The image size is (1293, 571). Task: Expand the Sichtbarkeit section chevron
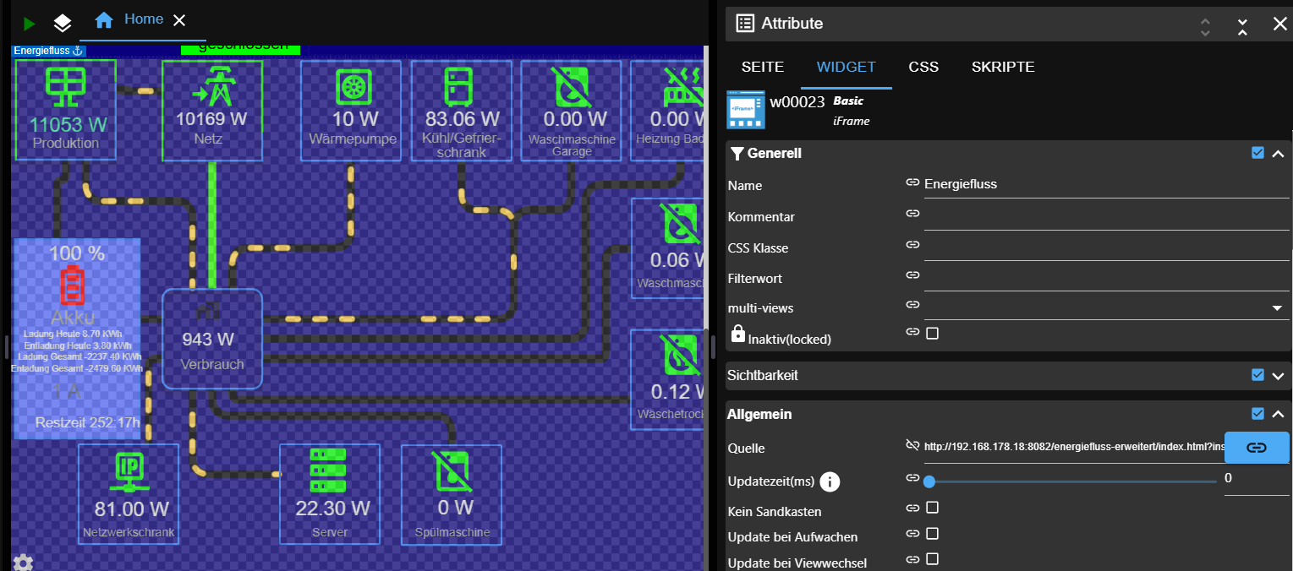(x=1278, y=376)
